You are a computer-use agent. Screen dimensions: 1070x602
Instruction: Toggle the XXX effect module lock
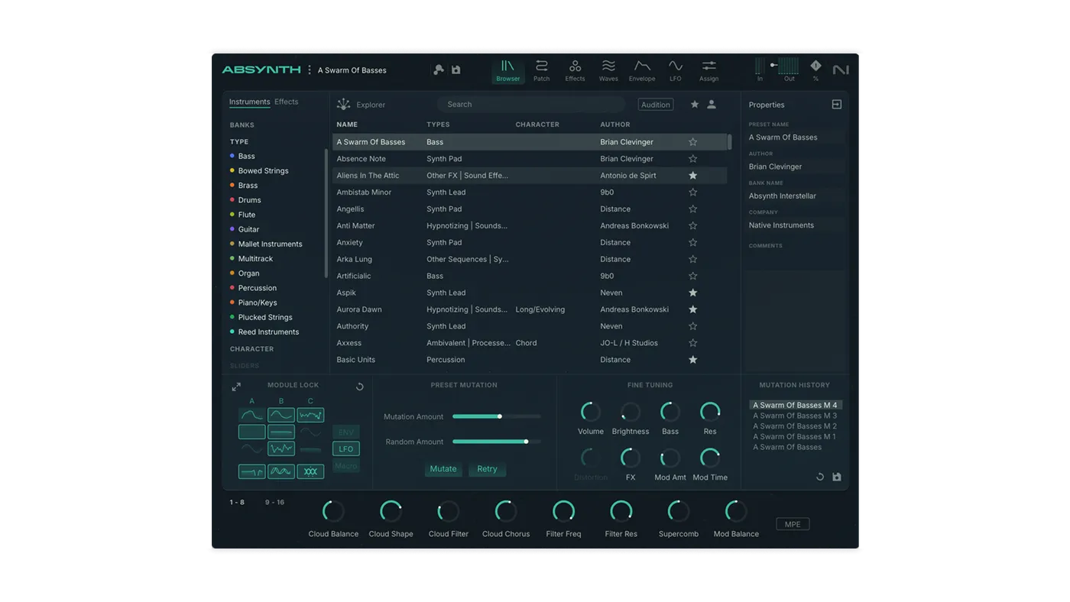point(310,471)
